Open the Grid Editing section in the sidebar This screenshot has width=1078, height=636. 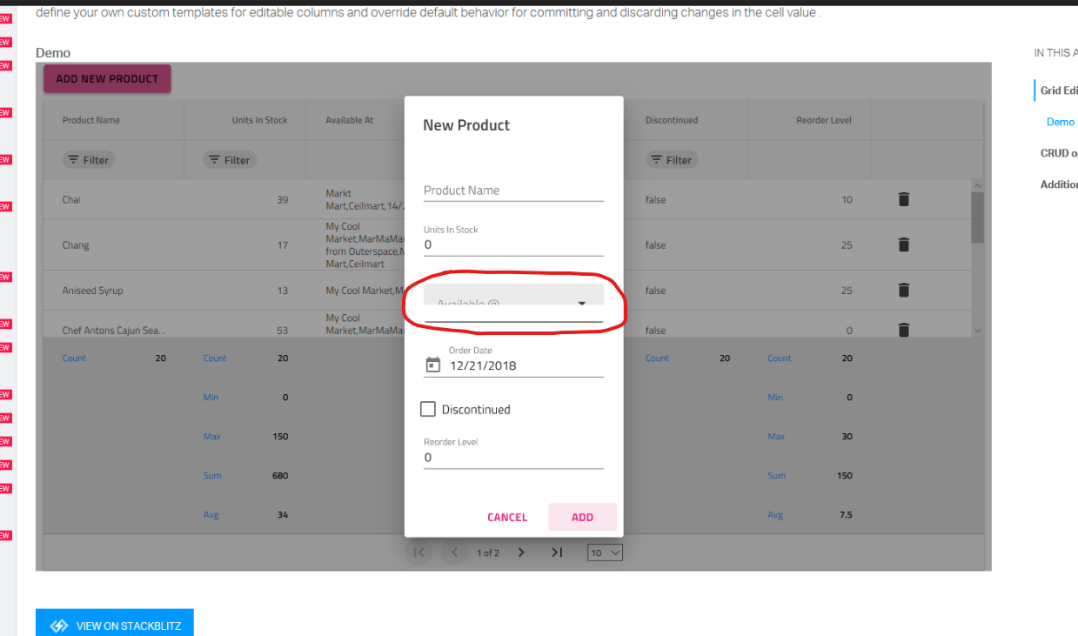1059,90
